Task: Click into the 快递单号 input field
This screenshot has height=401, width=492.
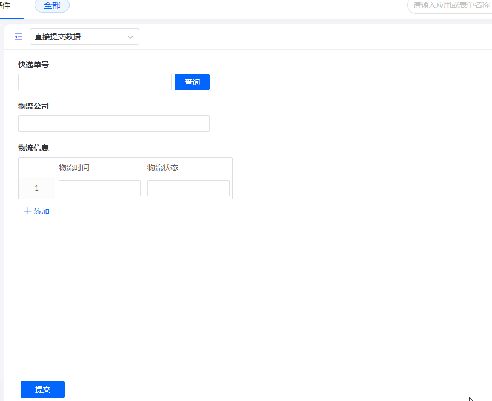Action: (x=95, y=82)
